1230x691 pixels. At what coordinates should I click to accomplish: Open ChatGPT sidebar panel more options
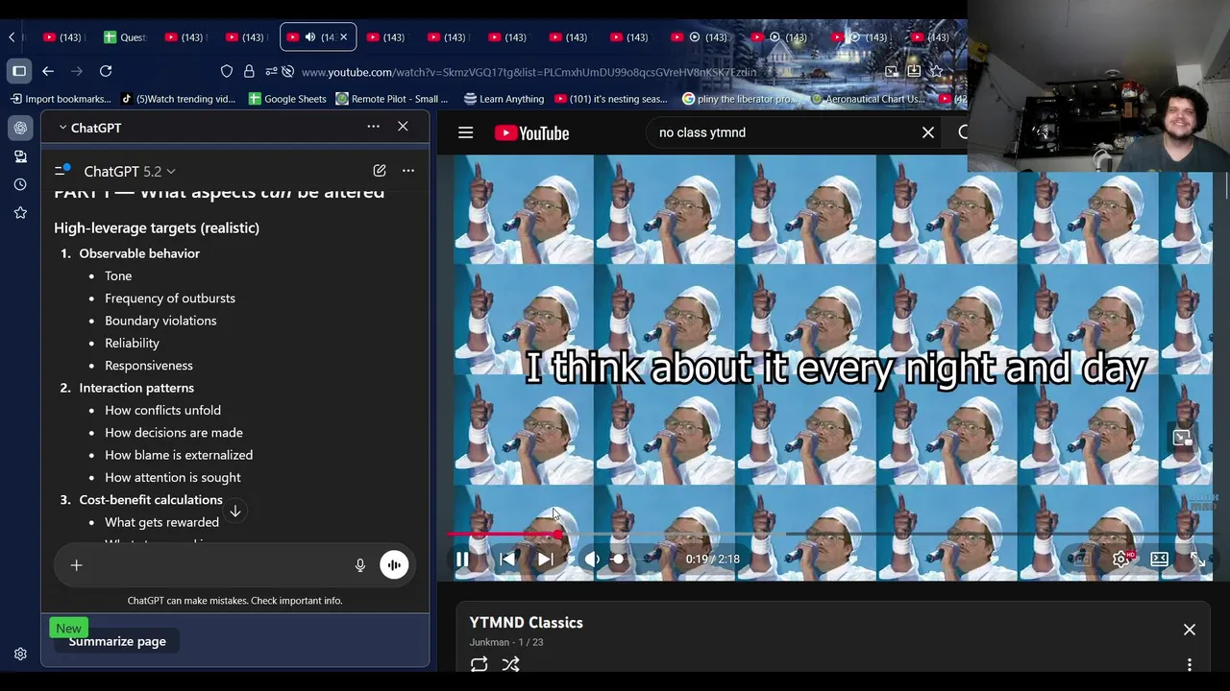pos(373,127)
